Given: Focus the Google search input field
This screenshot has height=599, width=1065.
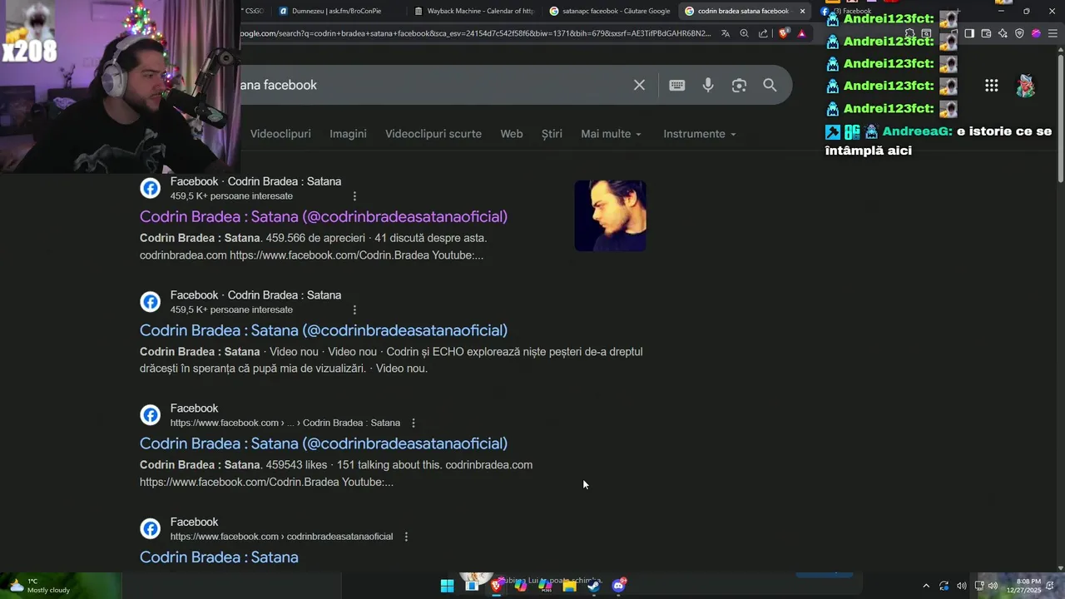Looking at the screenshot, I should click(433, 85).
